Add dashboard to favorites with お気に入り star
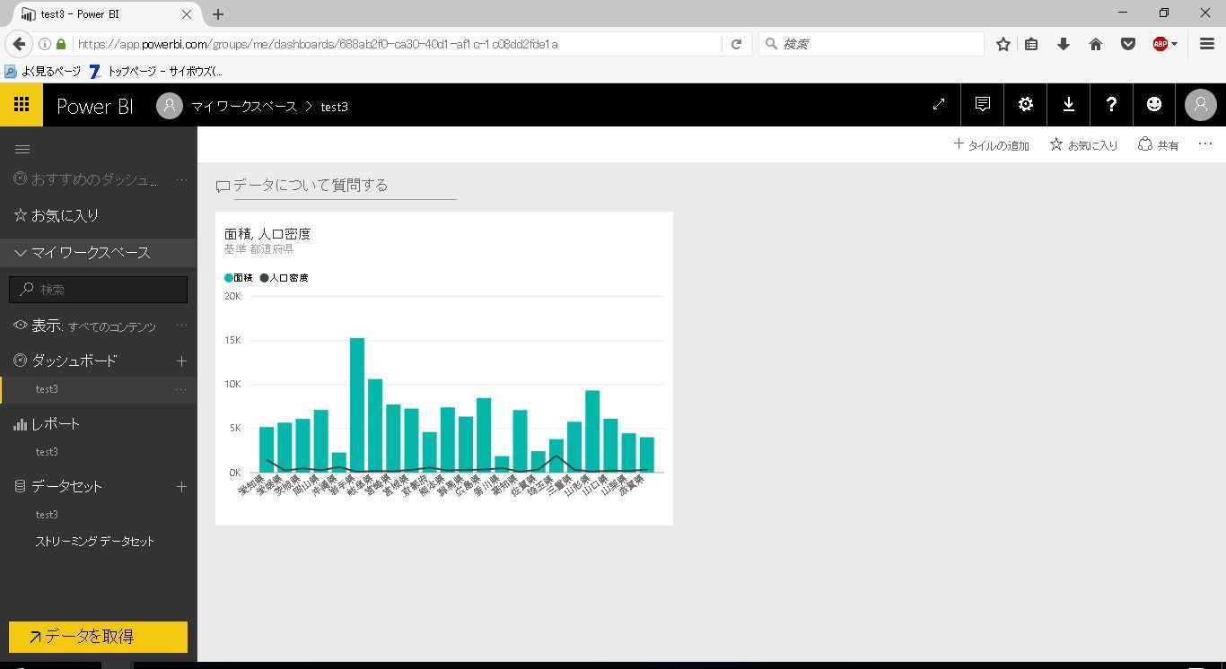 click(x=1083, y=144)
